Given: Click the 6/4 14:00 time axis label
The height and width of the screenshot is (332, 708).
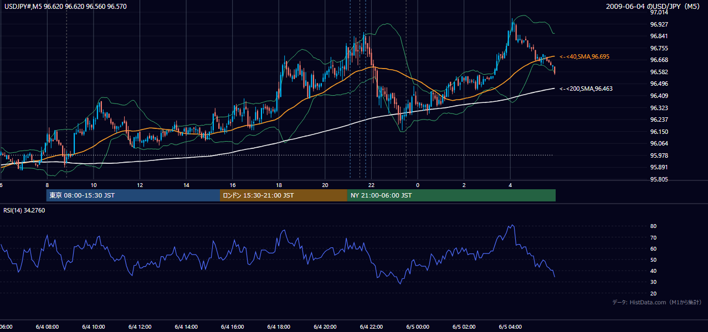Looking at the screenshot, I should (186, 326).
